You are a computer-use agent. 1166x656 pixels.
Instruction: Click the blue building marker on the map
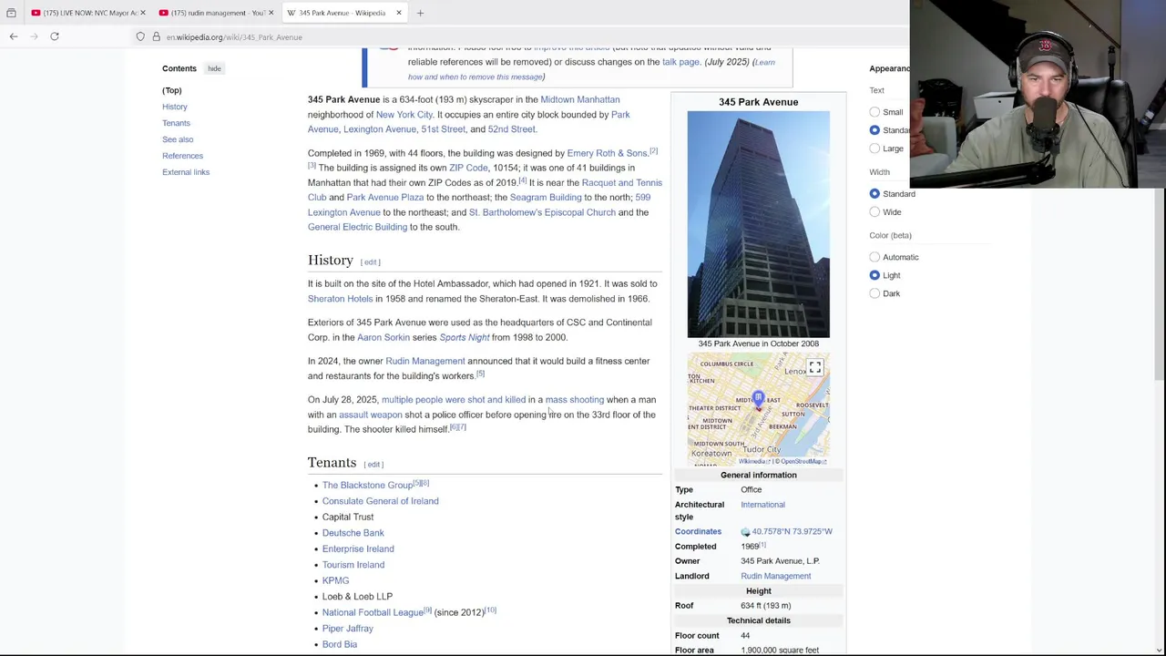(x=758, y=398)
